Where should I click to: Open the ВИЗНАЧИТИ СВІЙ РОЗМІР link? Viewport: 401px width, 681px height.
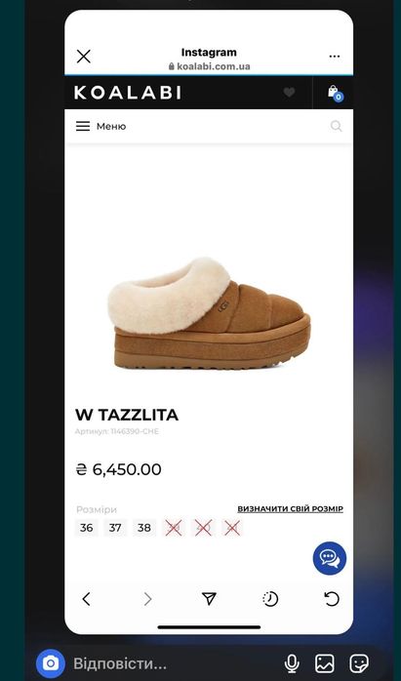click(x=290, y=509)
